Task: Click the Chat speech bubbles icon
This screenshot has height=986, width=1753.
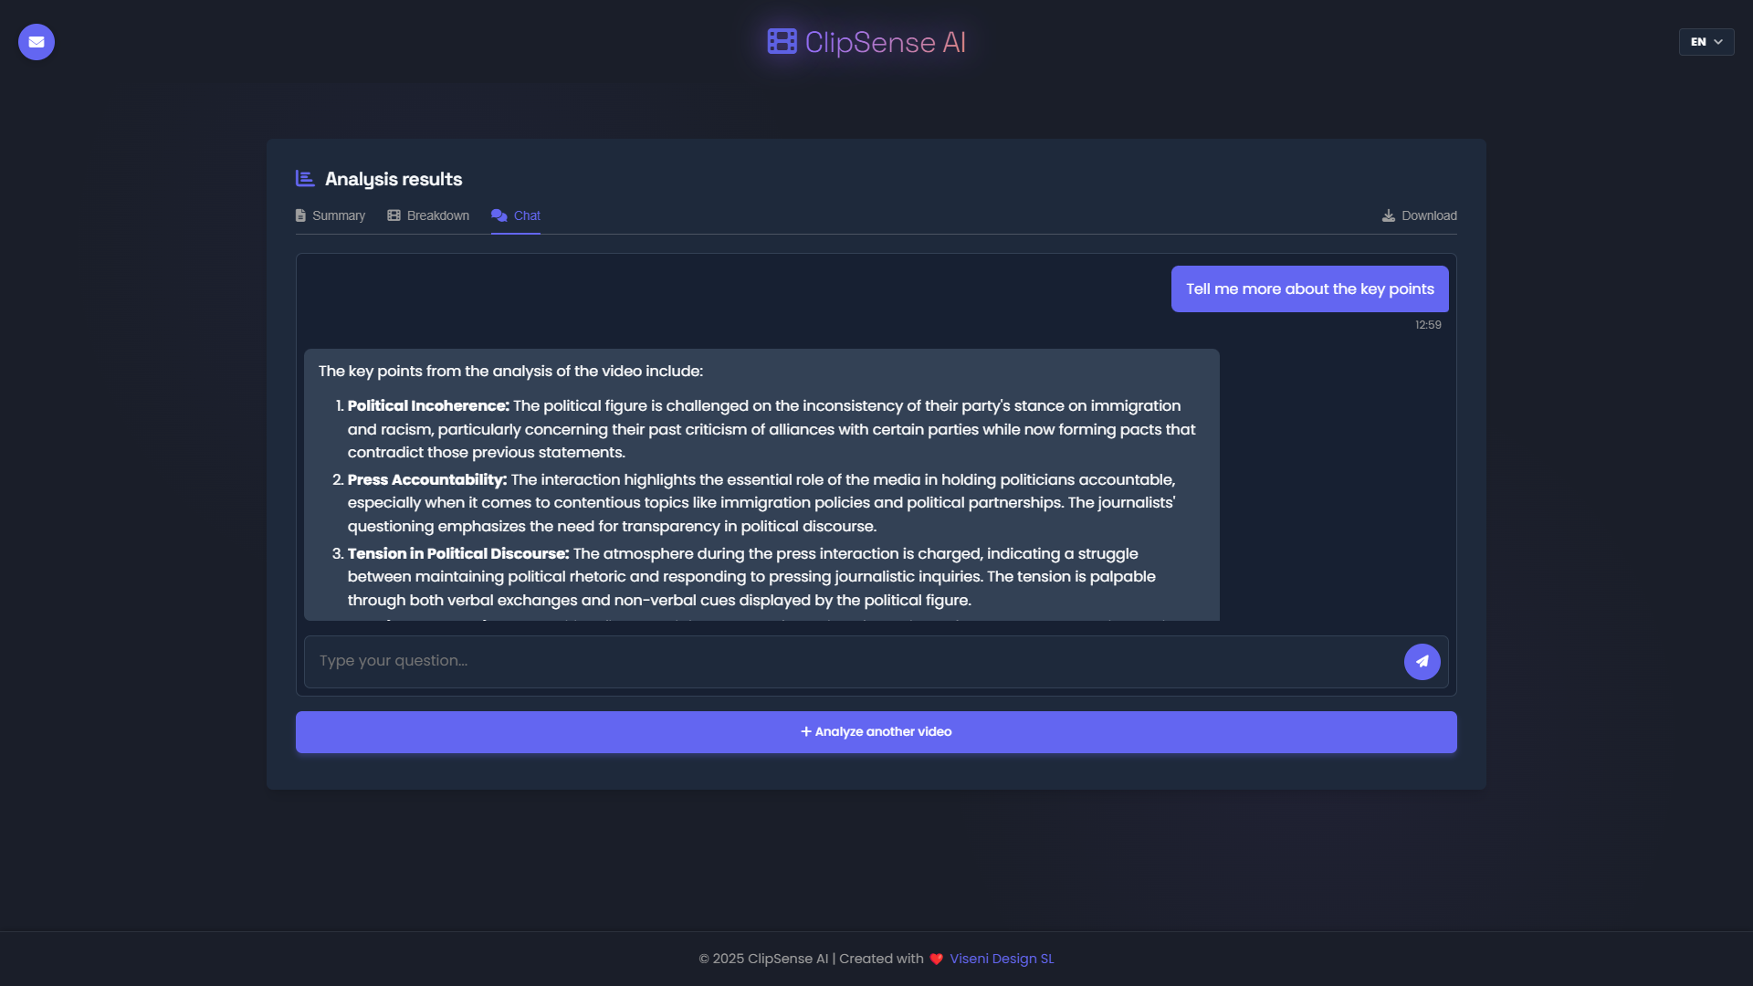Action: pos(499,216)
